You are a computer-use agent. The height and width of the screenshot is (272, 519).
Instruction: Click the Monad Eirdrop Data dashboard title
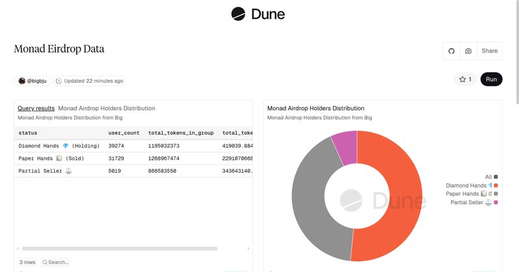pos(59,49)
